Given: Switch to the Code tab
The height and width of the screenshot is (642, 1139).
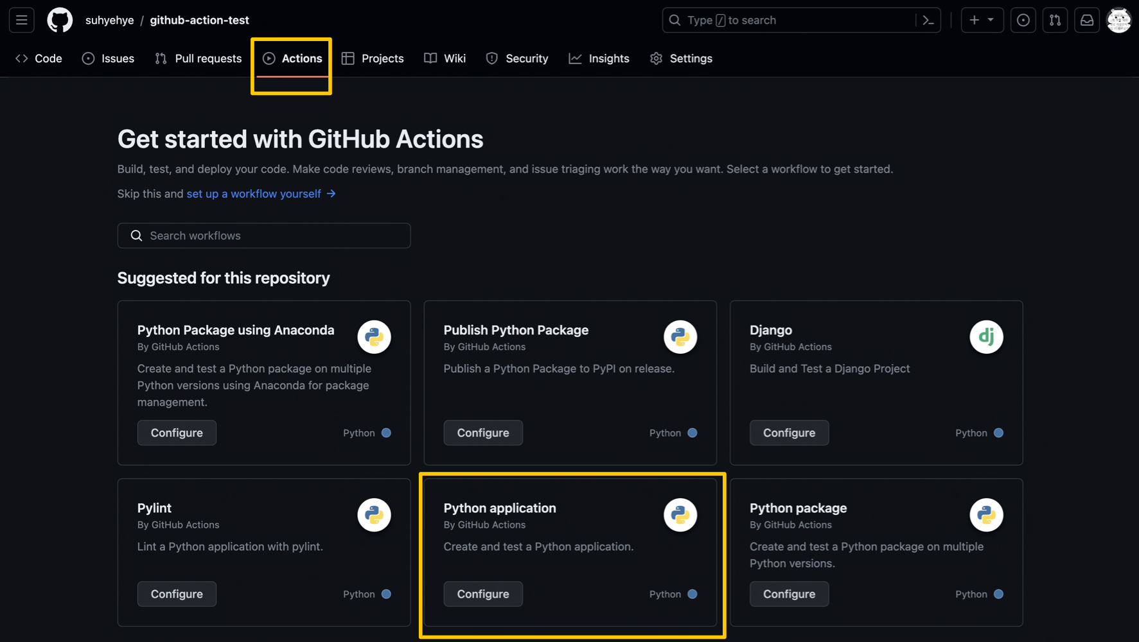Looking at the screenshot, I should pyautogui.click(x=39, y=58).
